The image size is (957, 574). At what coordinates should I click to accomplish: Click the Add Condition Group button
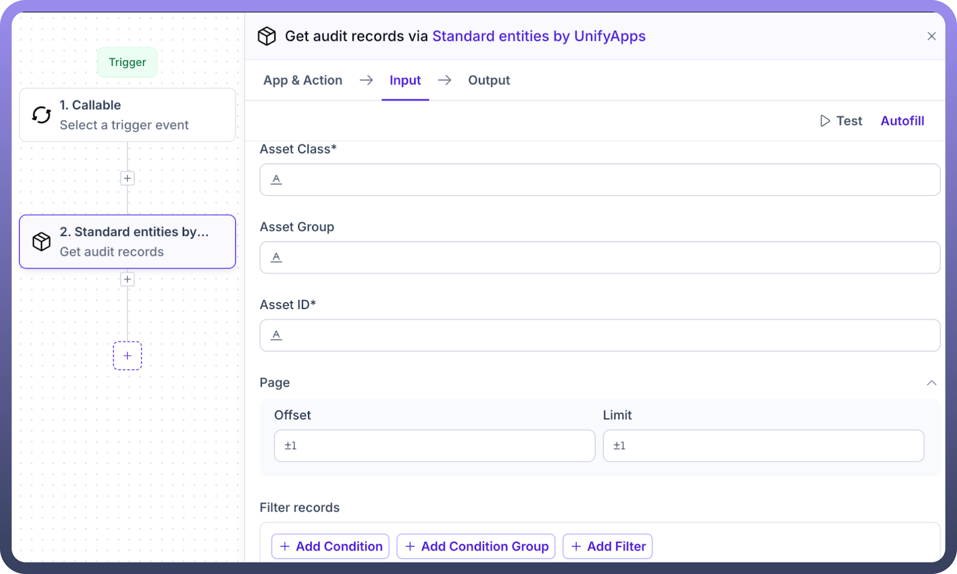point(476,546)
